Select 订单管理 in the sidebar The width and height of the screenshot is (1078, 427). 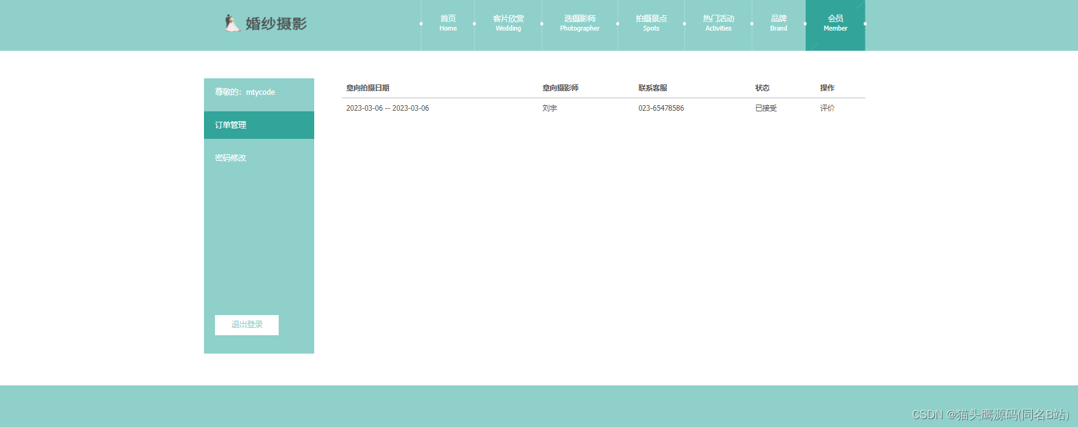(x=259, y=125)
